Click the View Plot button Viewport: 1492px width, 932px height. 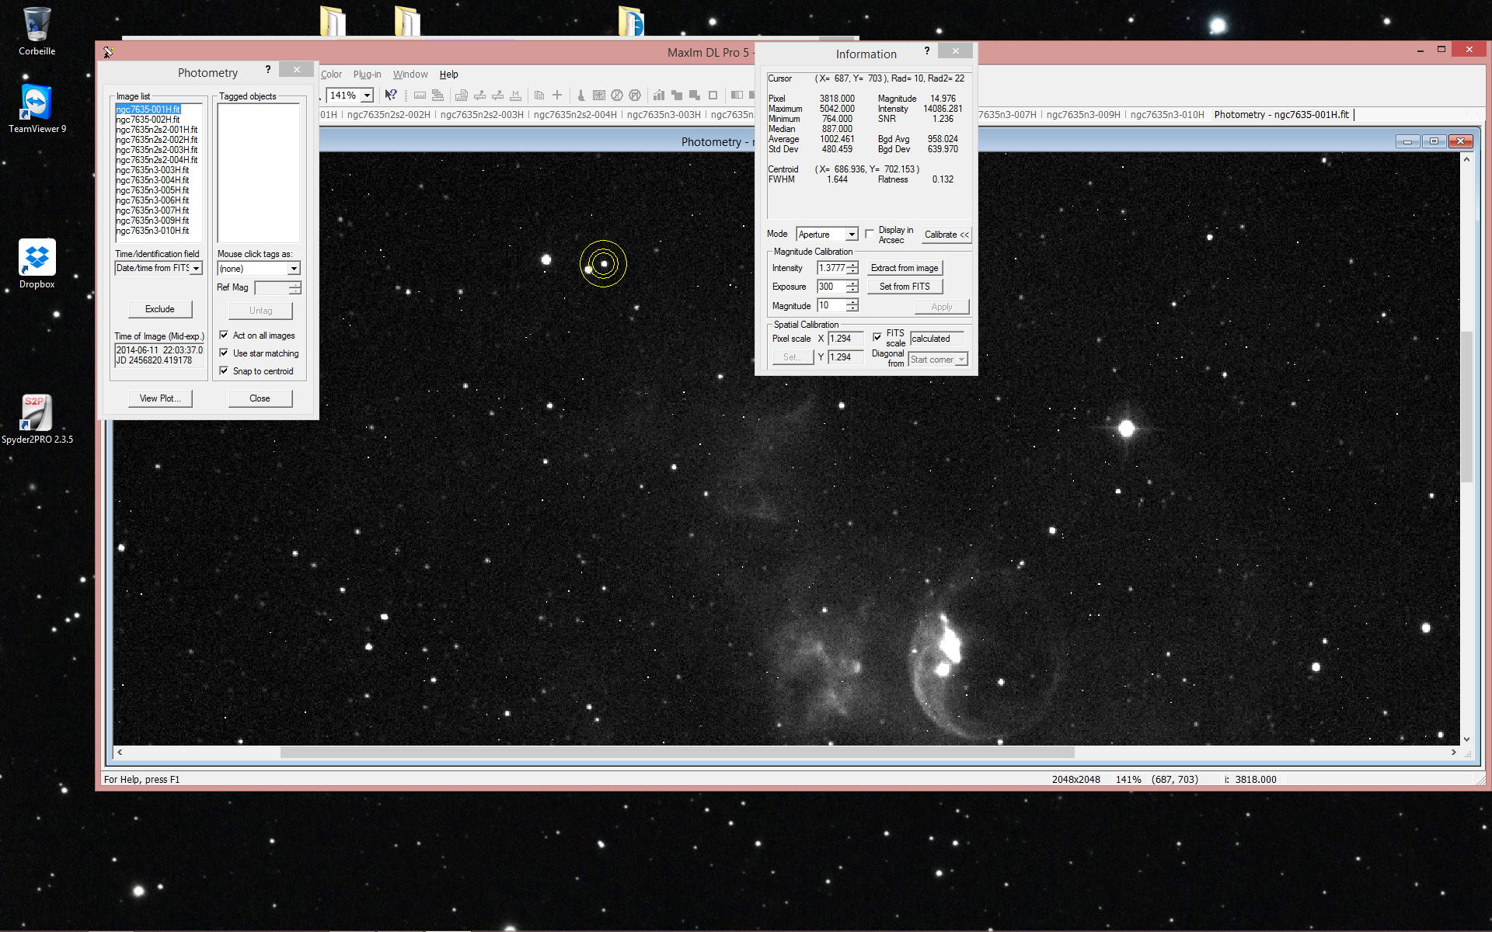point(160,398)
